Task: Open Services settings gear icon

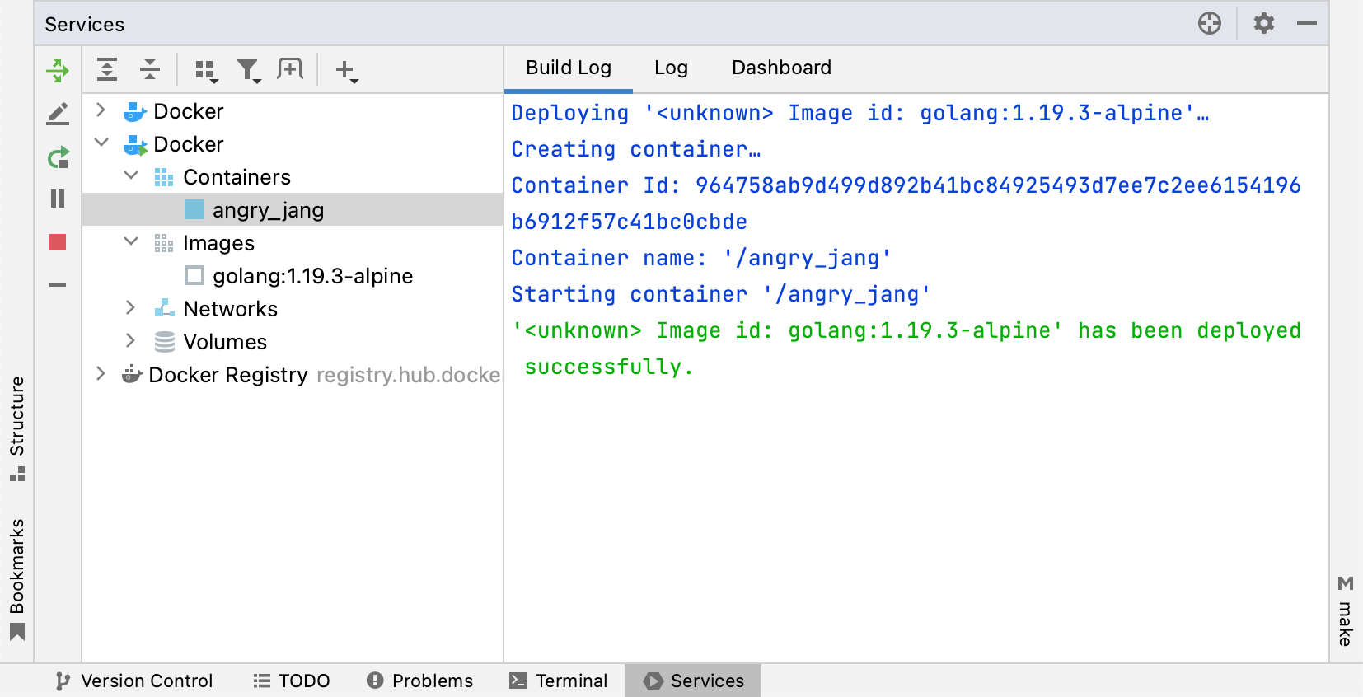Action: click(x=1264, y=23)
